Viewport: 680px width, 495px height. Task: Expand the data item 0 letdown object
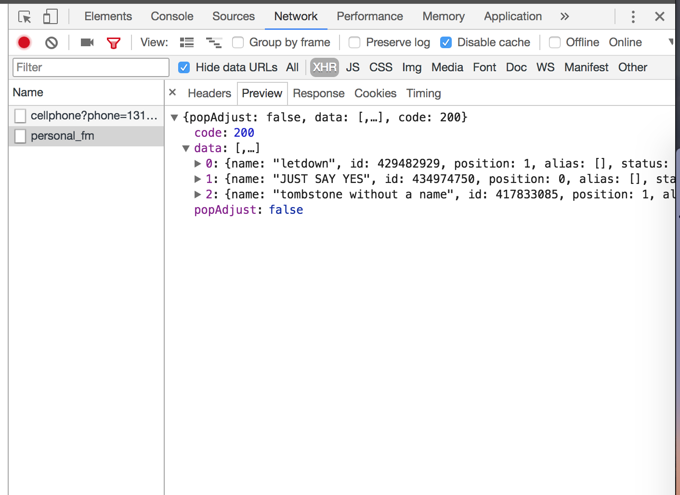pyautogui.click(x=198, y=163)
